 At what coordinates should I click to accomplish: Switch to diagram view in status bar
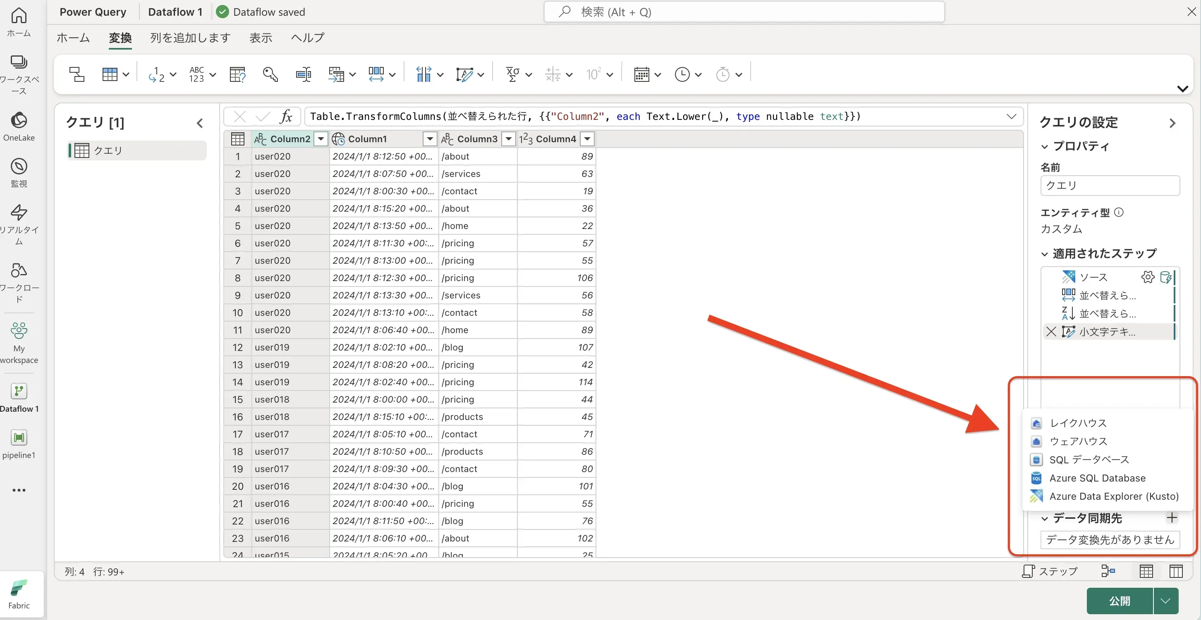(1108, 571)
